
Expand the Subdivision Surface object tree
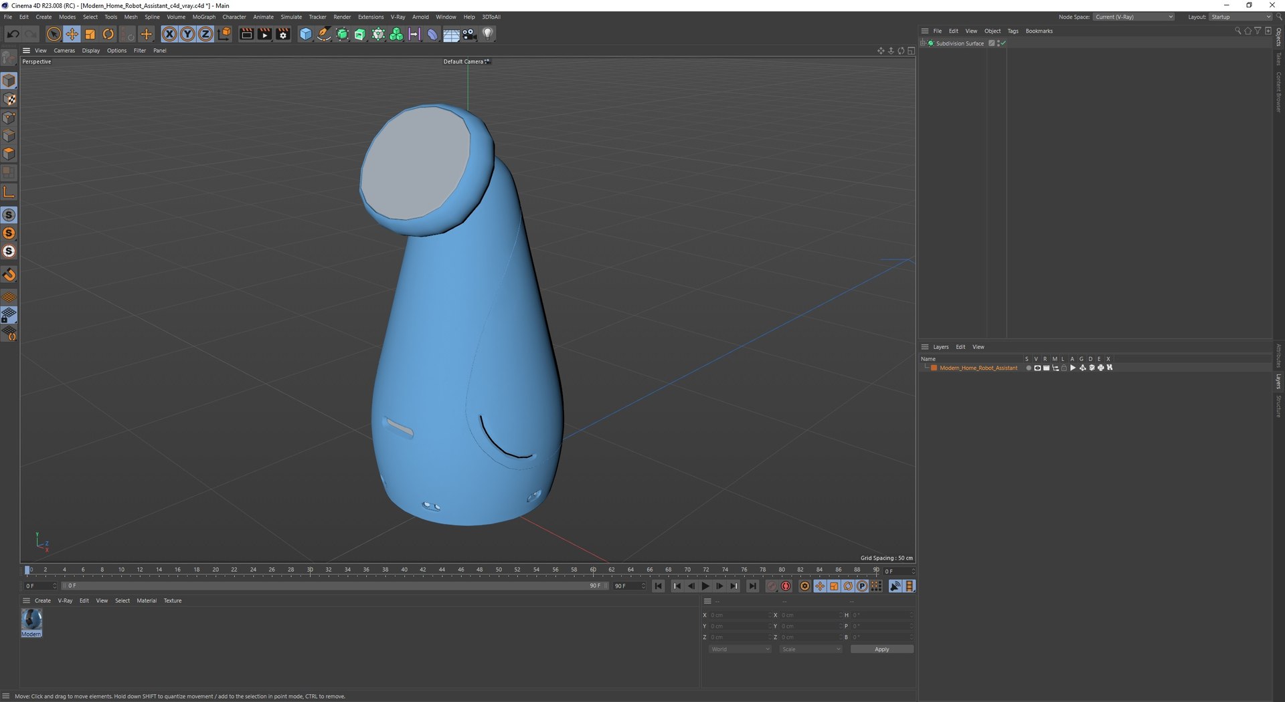pos(923,43)
